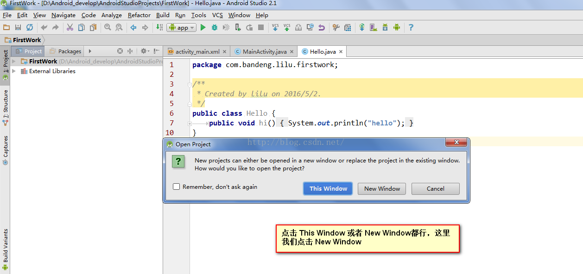This screenshot has height=274, width=583.
Task: Click the New Window button
Action: click(382, 188)
